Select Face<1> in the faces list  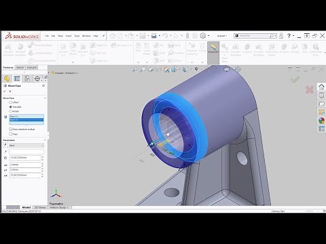click(26, 116)
